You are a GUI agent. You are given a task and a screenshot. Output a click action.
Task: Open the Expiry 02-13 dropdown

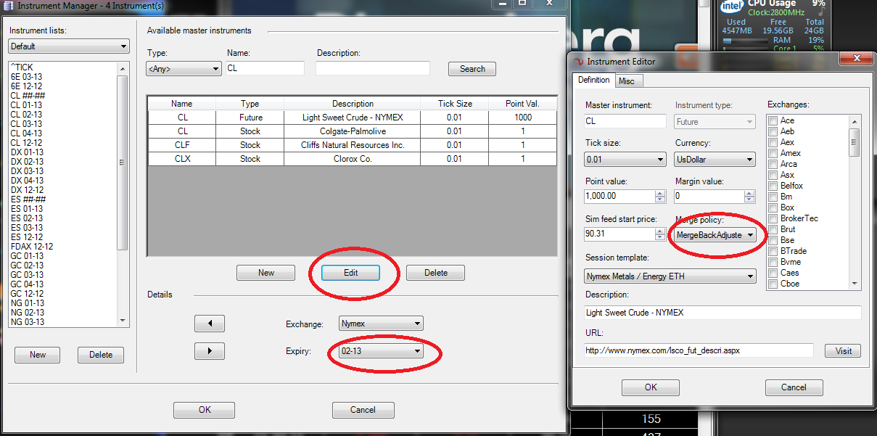click(381, 351)
